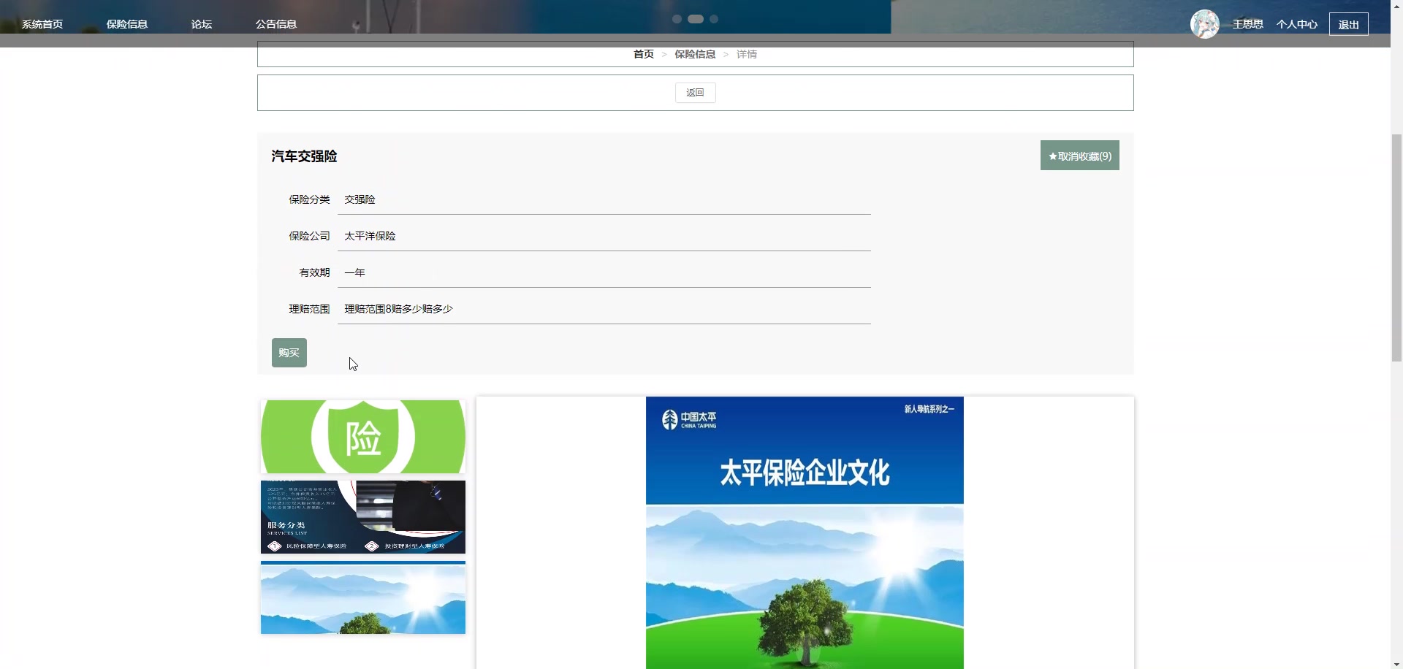Click 保险信息 breadcrumb link
The image size is (1403, 669).
(695, 54)
